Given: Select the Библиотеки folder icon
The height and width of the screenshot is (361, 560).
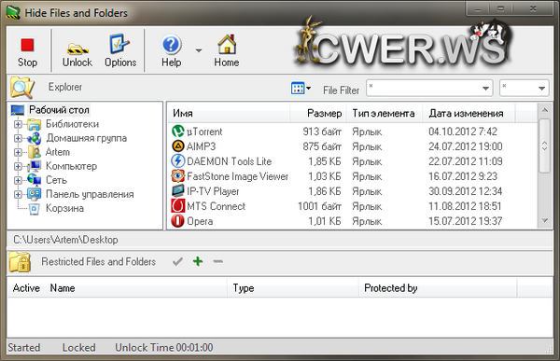Looking at the screenshot, I should point(35,124).
